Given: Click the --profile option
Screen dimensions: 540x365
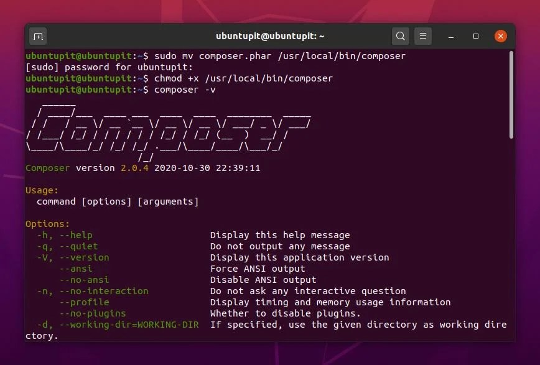Looking at the screenshot, I should (x=84, y=302).
